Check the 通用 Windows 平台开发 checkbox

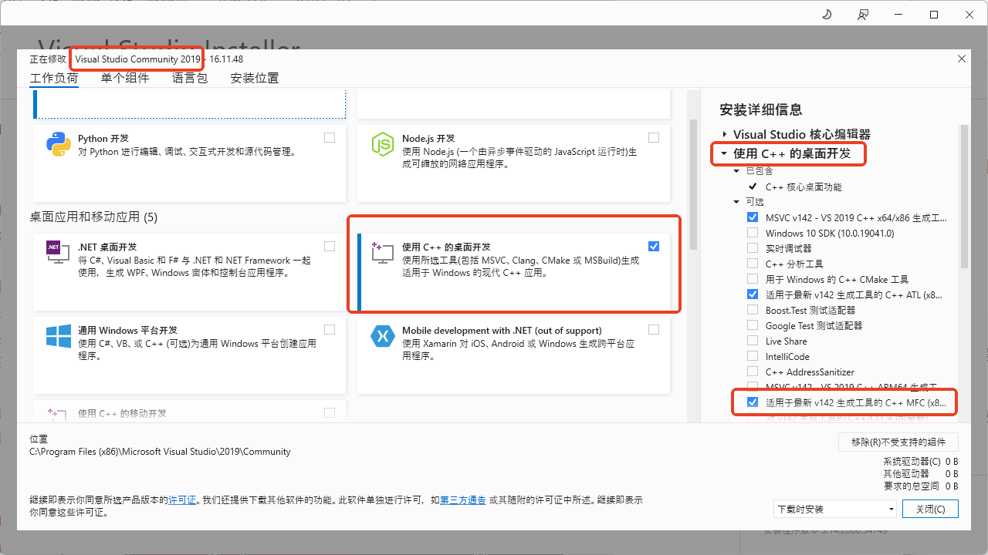tap(330, 330)
